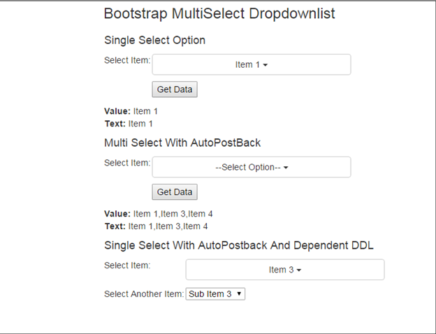
Task: Click the "Bootstrap MultiSelect Dropdownlist" page title
Action: (219, 14)
